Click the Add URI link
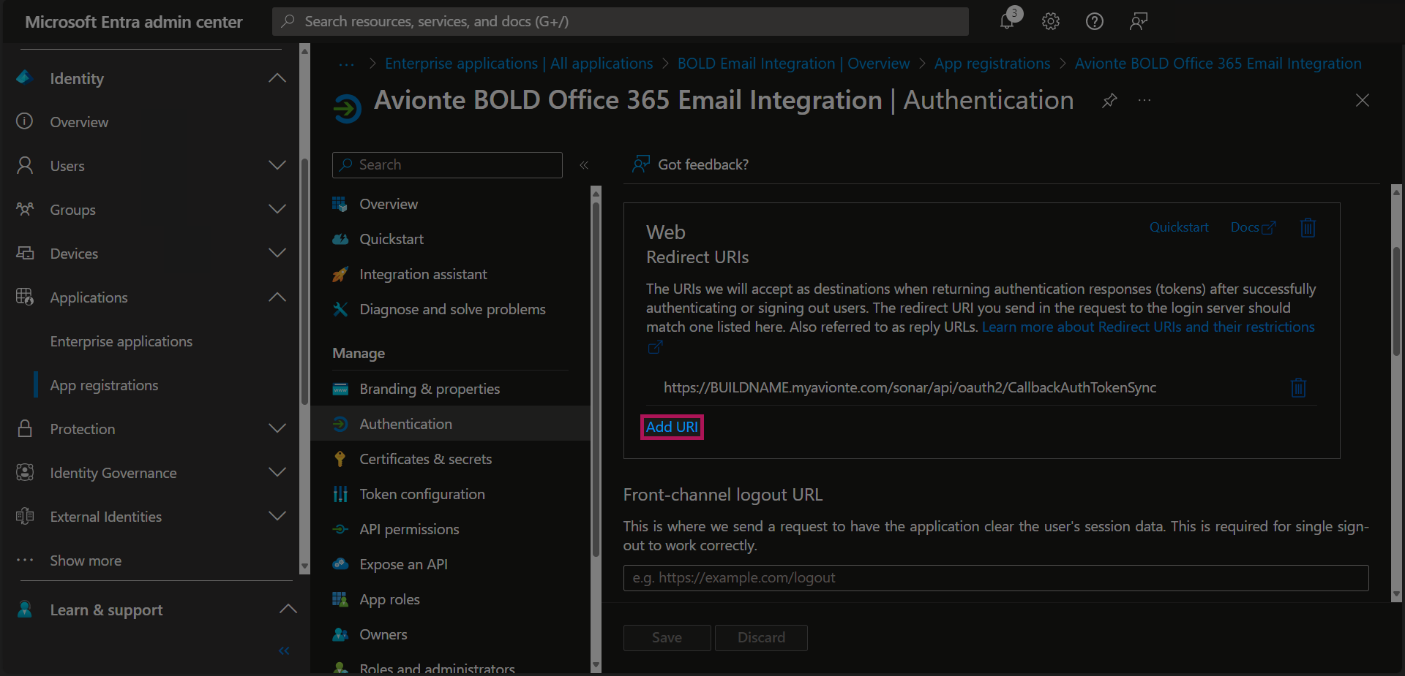The image size is (1405, 676). [671, 427]
